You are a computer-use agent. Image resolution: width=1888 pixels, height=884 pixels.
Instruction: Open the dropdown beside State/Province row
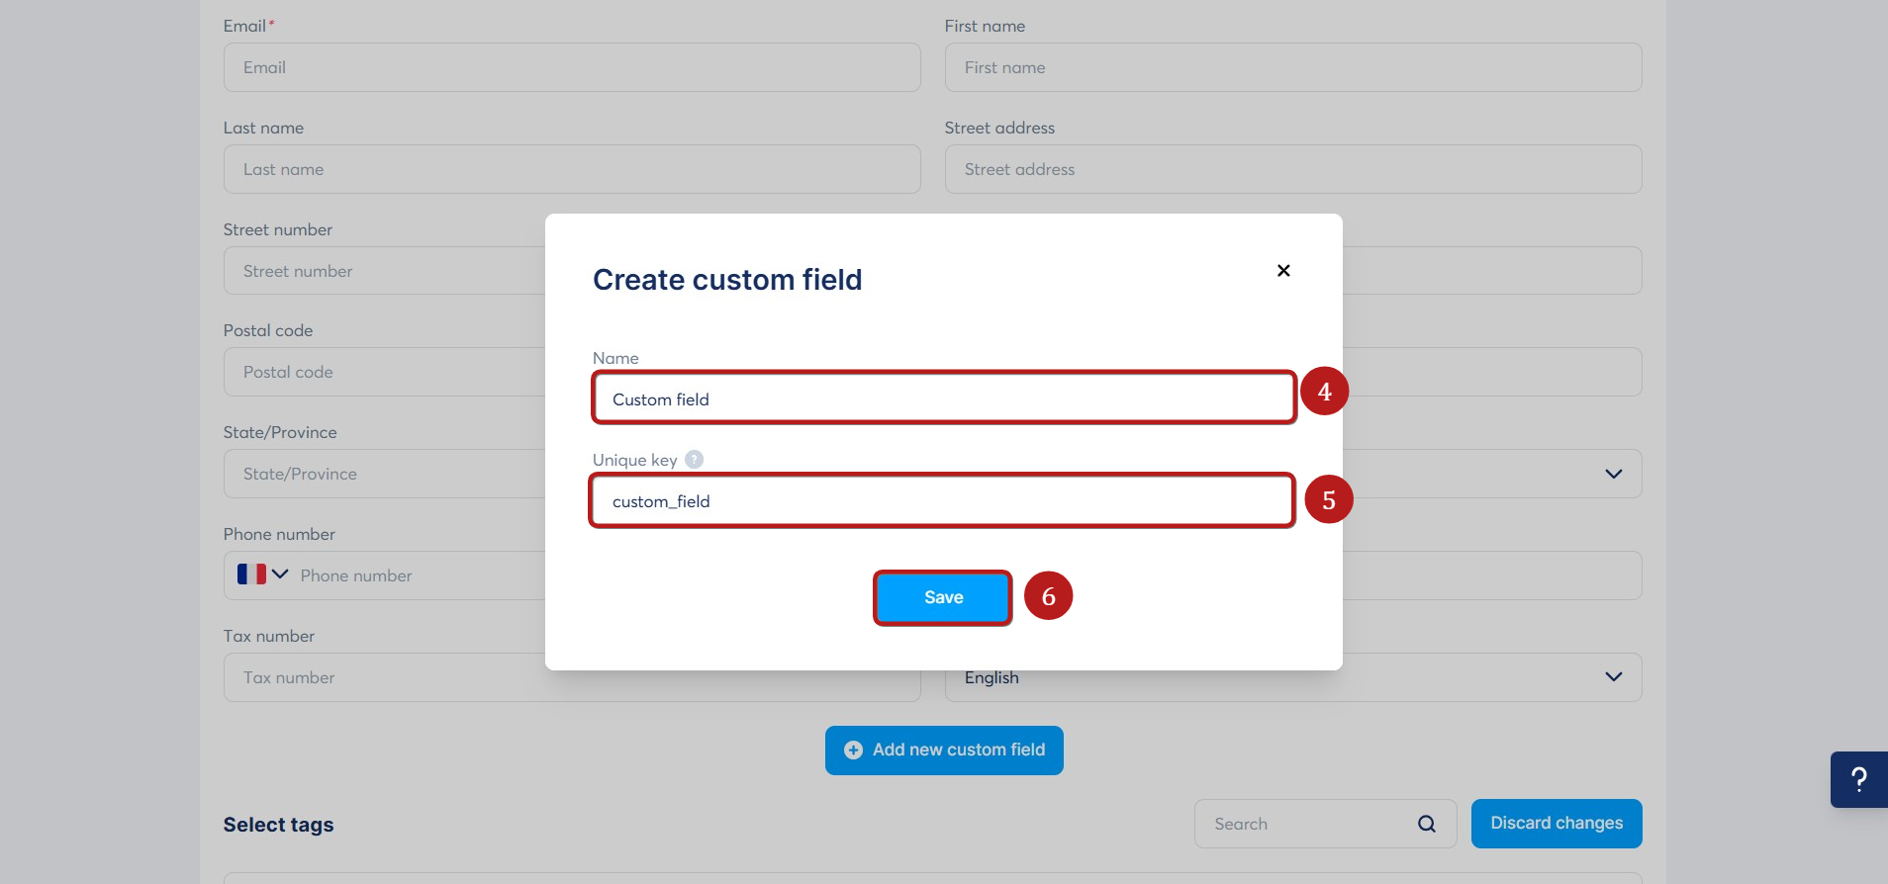point(1614,474)
